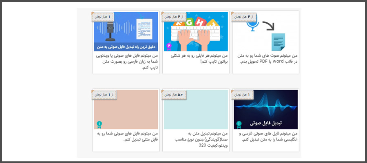Click the 'از 2 هزار تومان' tag on keyboard card

pos(174,17)
